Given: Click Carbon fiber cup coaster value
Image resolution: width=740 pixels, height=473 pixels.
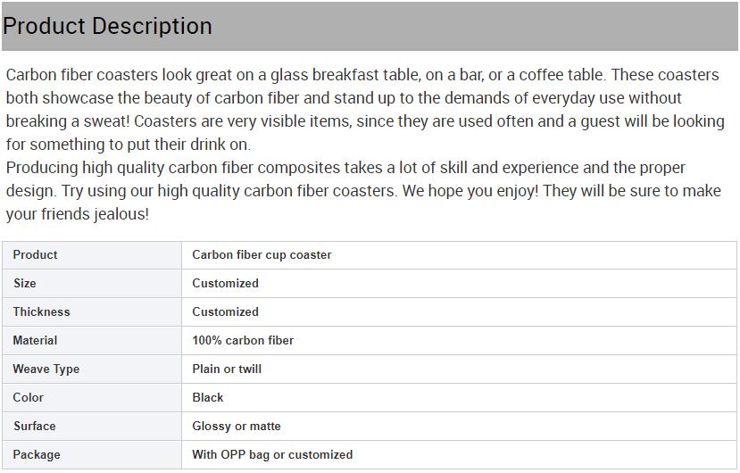Looking at the screenshot, I should (262, 255).
